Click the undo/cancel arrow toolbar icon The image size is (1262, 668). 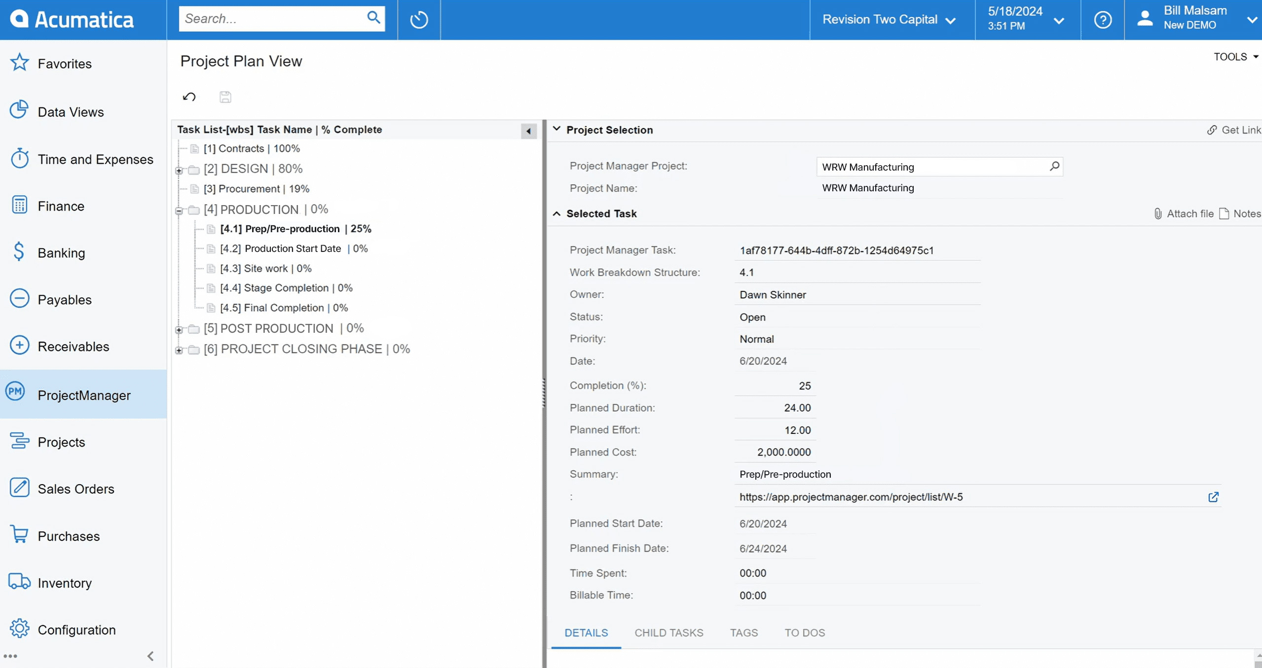click(x=189, y=97)
